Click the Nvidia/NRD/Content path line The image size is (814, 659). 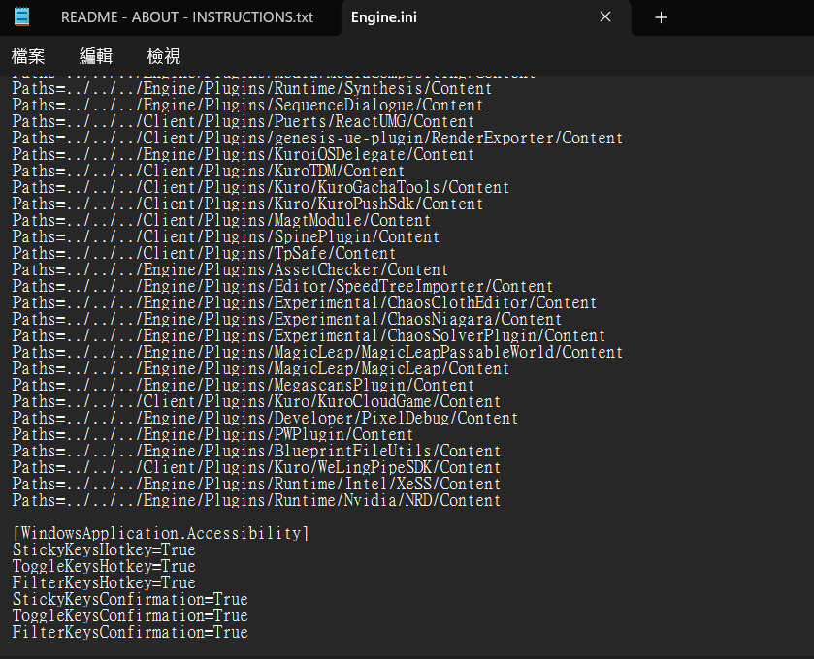[256, 500]
